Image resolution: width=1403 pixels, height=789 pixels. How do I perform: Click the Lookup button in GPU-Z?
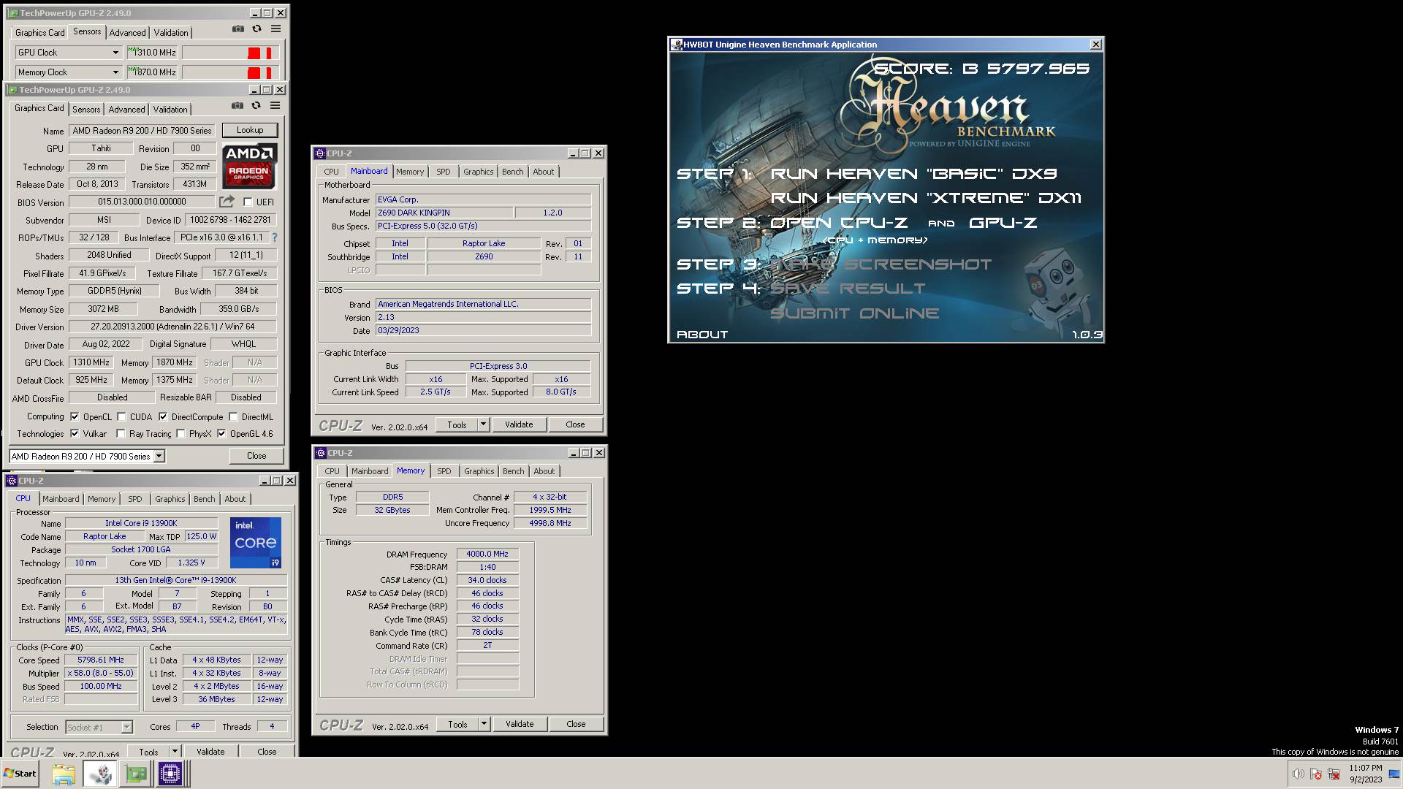250,130
